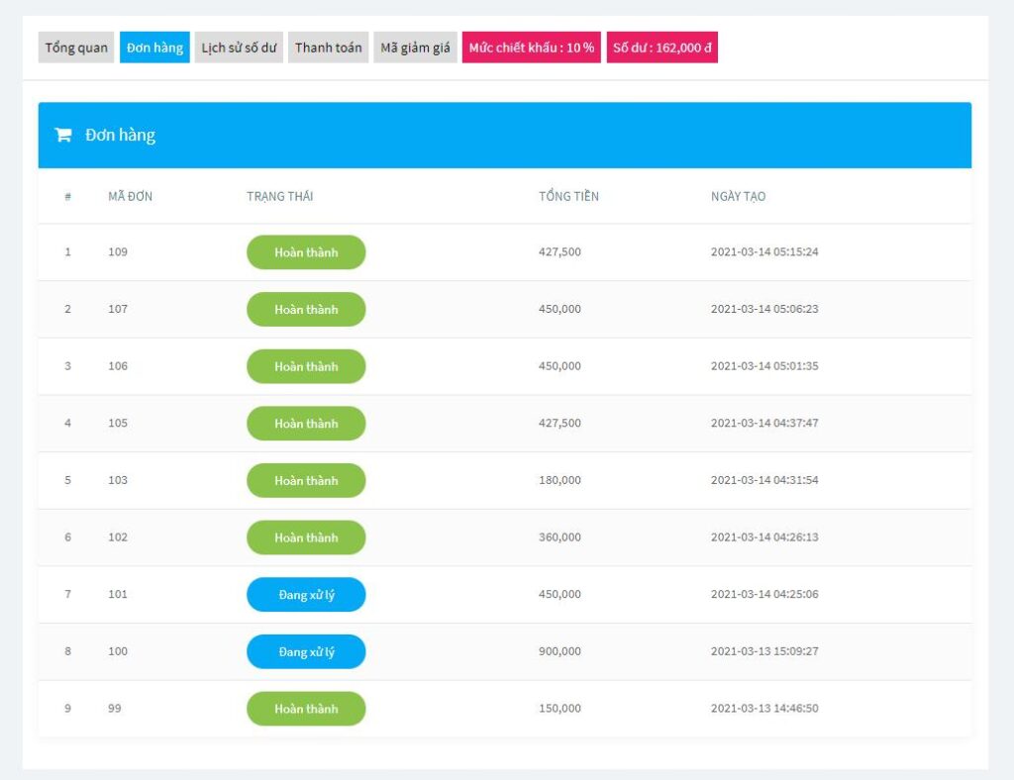The image size is (1014, 780).
Task: Open the Tổng quan tab
Action: click(x=76, y=48)
